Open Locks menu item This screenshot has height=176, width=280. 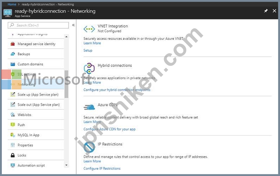click(36, 155)
